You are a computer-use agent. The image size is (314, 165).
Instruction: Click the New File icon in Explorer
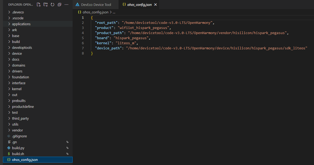39,5
